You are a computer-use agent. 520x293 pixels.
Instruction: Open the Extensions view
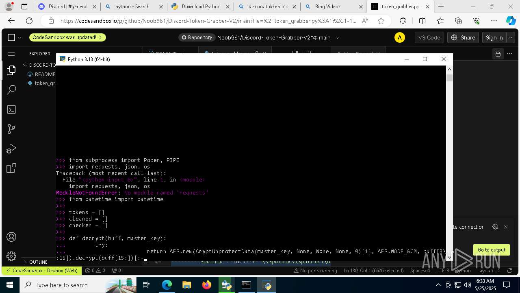[x=11, y=168]
